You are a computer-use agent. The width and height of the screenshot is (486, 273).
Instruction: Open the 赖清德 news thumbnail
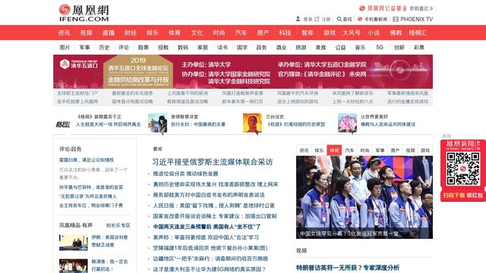pyautogui.click(x=74, y=266)
